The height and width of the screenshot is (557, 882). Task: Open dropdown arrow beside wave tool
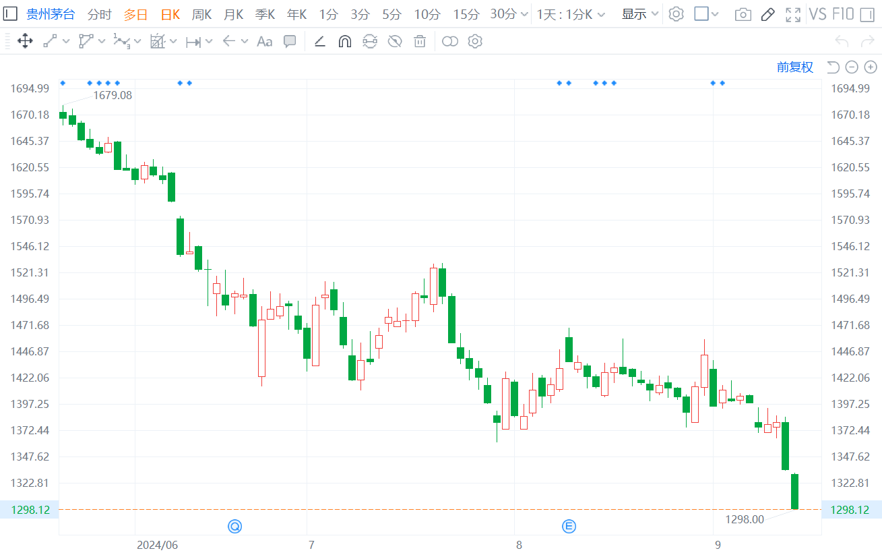tap(137, 42)
